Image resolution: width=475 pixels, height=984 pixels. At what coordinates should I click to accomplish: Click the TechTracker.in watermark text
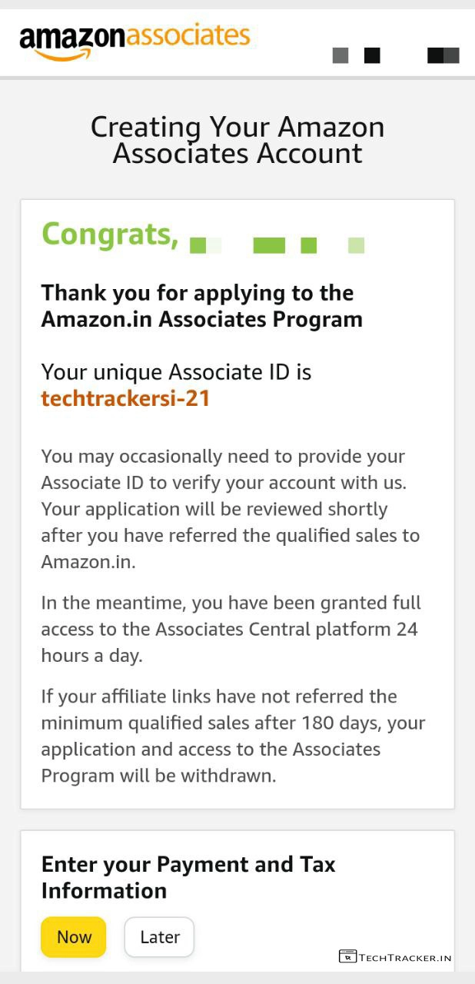pos(405,958)
